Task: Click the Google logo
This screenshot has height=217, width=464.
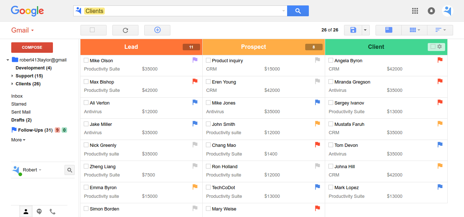Action: [27, 11]
